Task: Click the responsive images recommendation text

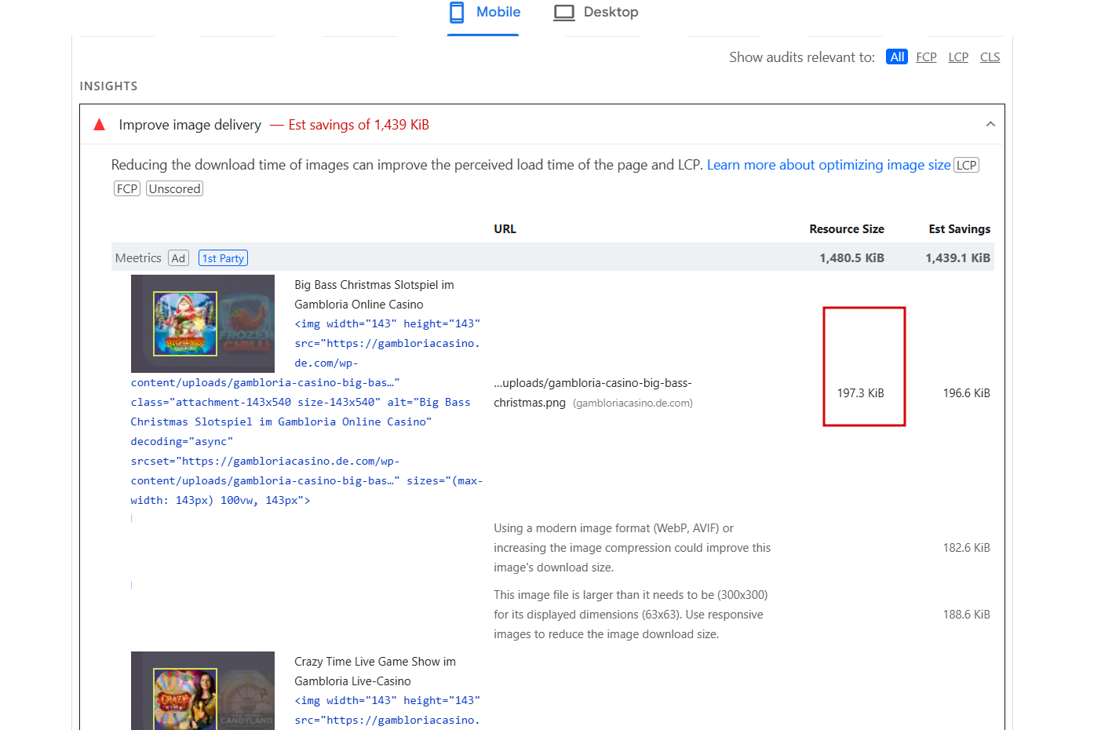Action: tap(630, 615)
